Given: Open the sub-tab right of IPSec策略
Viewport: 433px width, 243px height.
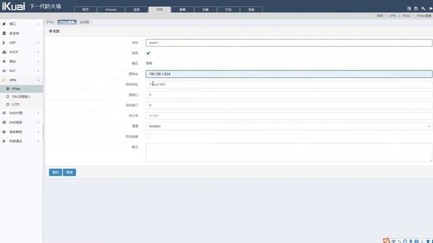Looking at the screenshot, I should tap(84, 22).
